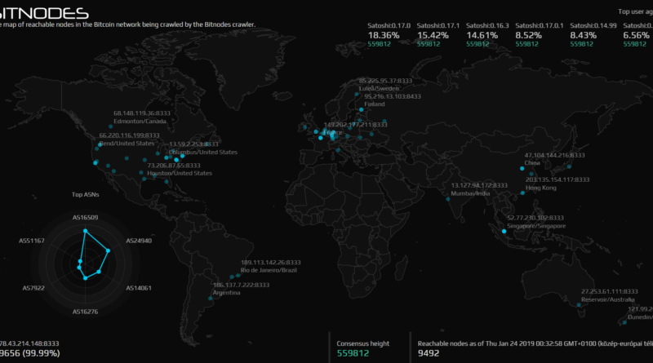The image size is (653, 363).
Task: Click the Edmonton/Canada node marker
Action: tap(110, 127)
